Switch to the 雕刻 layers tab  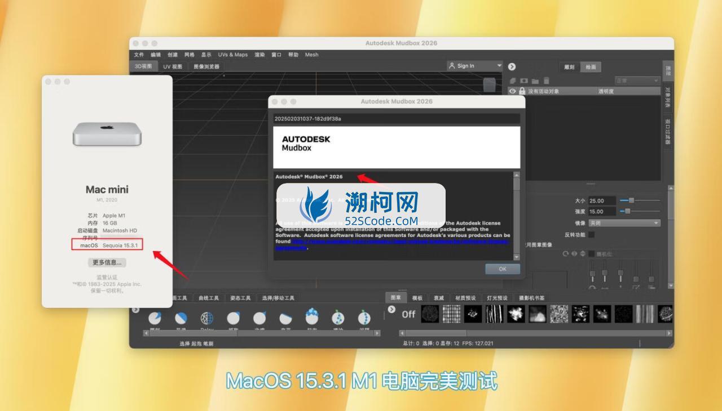tap(569, 67)
